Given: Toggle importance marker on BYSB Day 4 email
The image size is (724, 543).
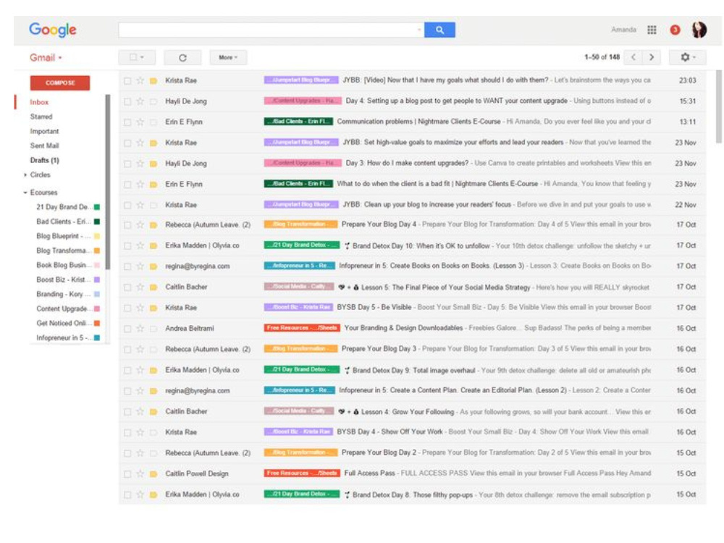Looking at the screenshot, I should [x=153, y=433].
